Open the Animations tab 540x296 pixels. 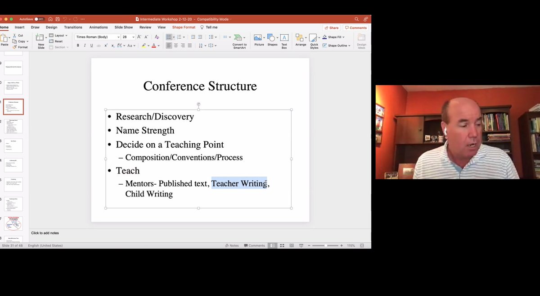click(99, 27)
